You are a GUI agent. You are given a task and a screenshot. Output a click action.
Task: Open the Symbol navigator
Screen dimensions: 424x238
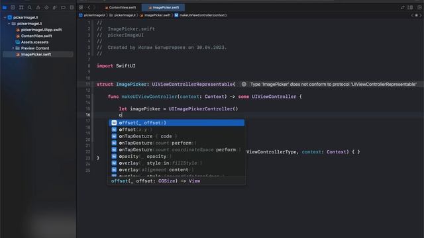(x=21, y=7)
